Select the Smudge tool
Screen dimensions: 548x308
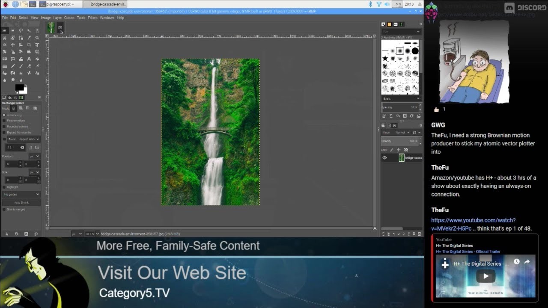12,80
